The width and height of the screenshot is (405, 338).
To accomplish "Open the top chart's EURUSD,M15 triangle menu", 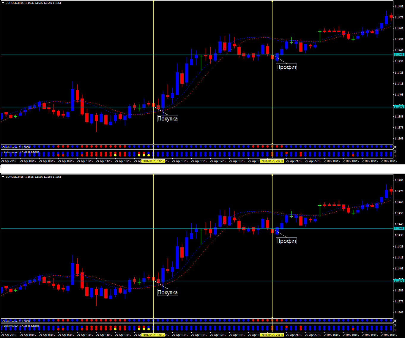I will pyautogui.click(x=3, y=3).
